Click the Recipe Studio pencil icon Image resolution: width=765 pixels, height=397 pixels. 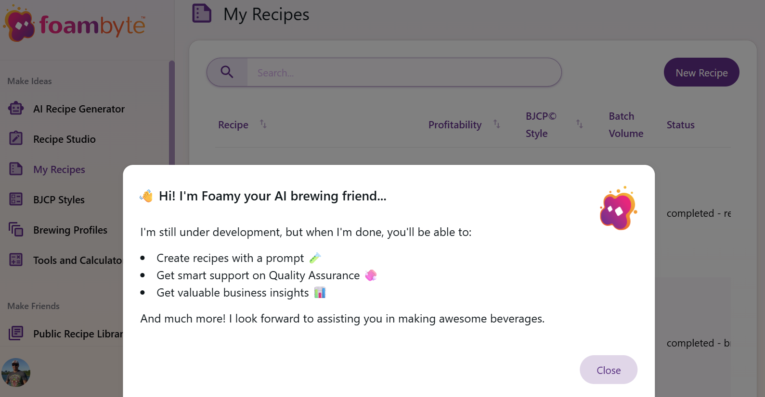(16, 139)
